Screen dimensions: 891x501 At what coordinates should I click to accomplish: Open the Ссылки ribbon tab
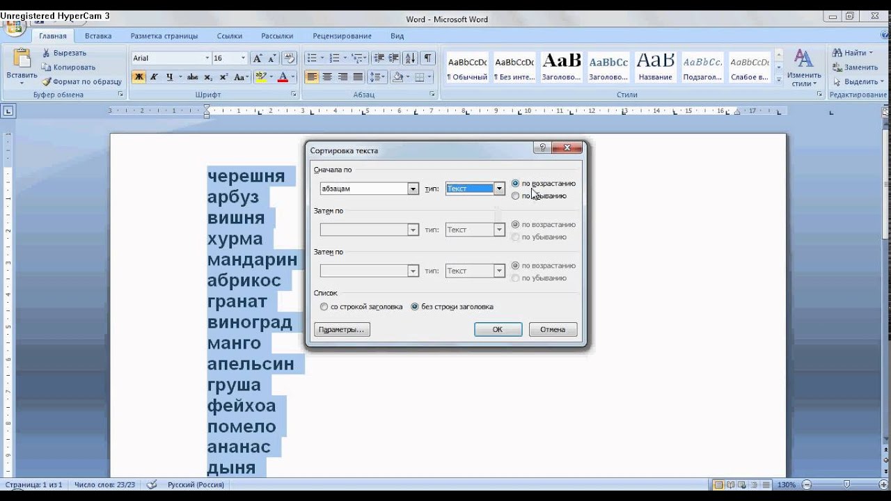pyautogui.click(x=230, y=36)
